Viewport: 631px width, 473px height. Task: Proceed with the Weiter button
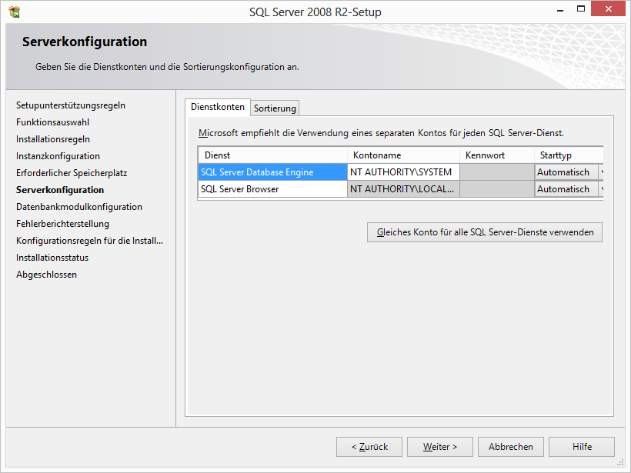pos(440,447)
